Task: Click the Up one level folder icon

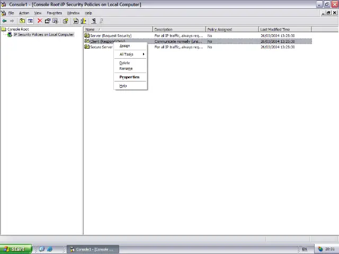Action: (x=22, y=21)
